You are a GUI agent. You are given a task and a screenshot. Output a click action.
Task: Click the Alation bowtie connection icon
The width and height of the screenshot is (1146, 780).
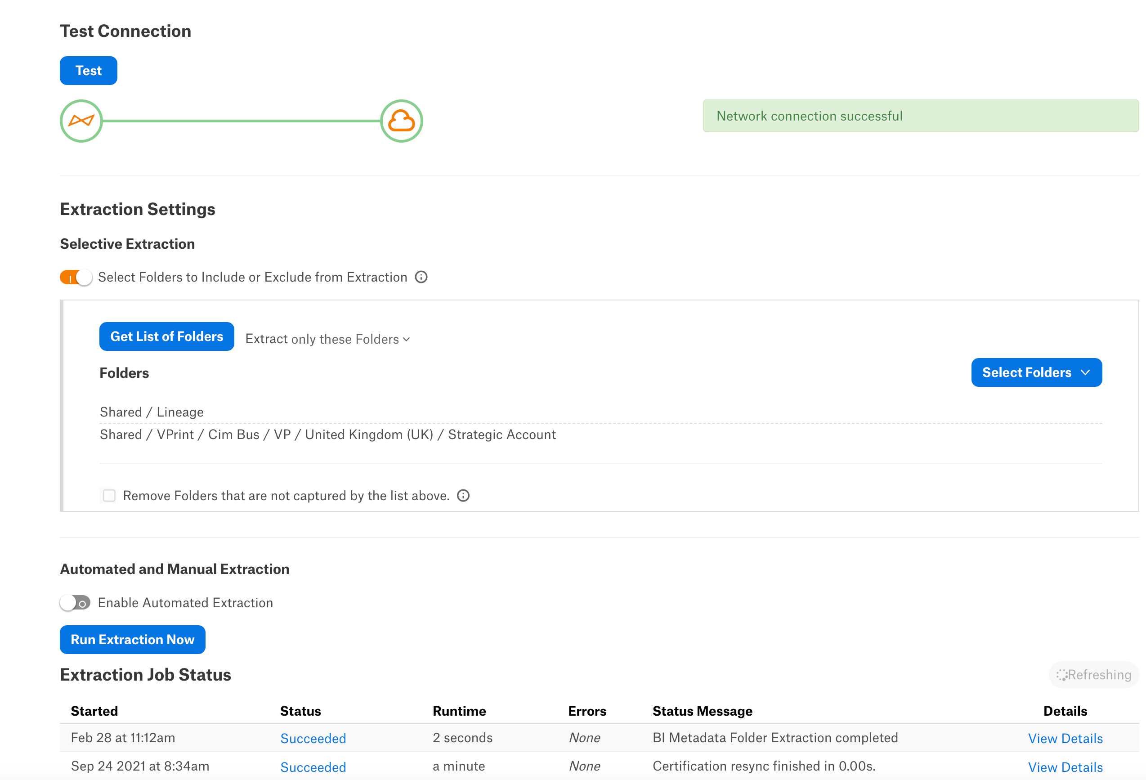coord(81,121)
